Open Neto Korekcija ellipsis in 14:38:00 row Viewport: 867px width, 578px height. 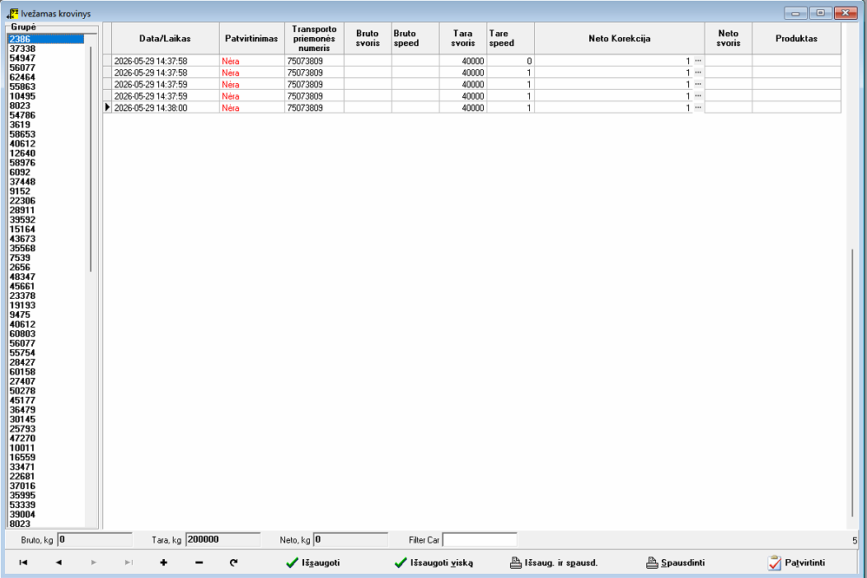[x=698, y=108]
